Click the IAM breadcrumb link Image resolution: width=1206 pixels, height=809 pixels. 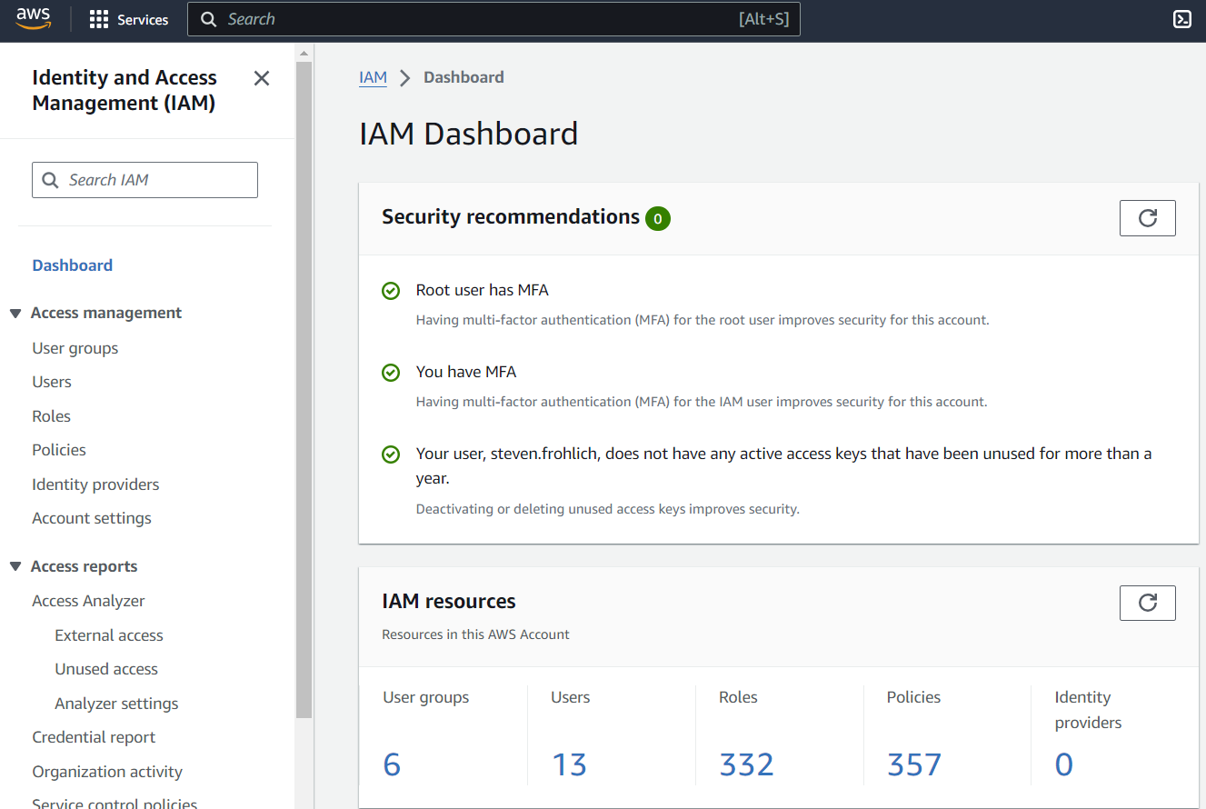373,77
